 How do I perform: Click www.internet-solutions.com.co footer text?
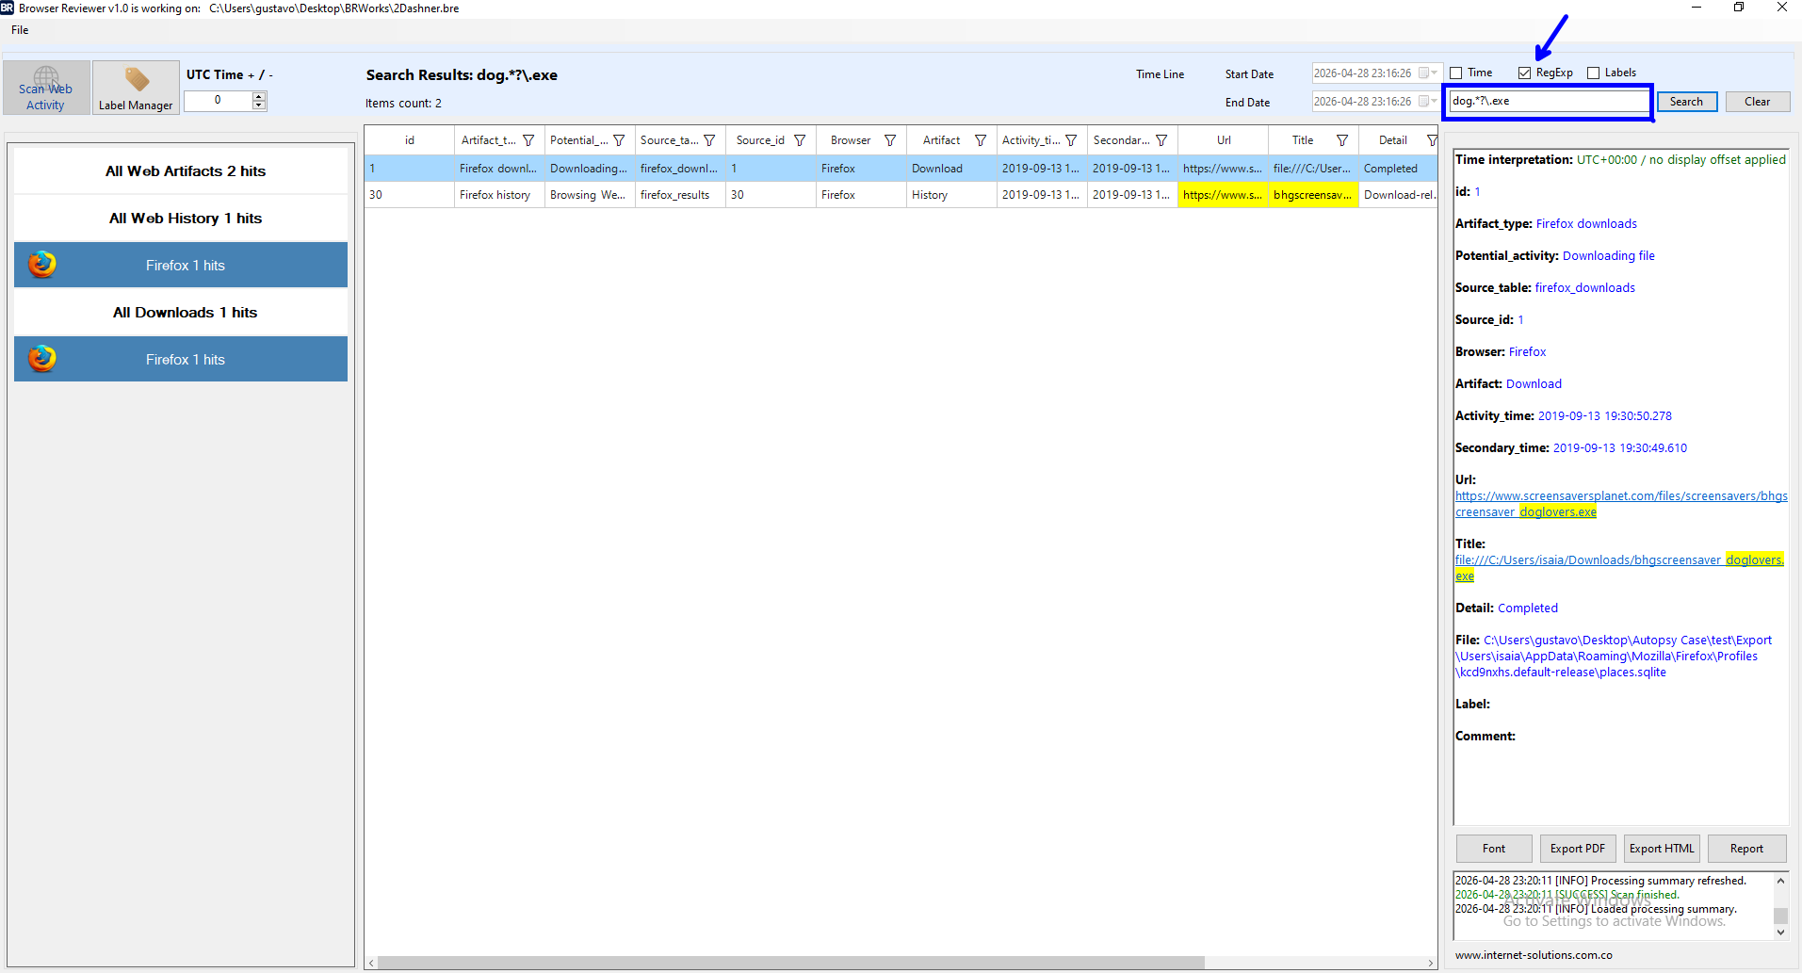1534,955
